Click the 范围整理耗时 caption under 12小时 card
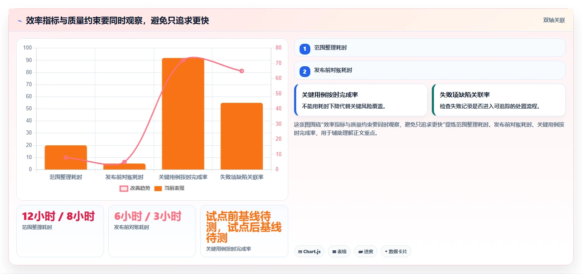Screen dimensions: 582x274 37,227
